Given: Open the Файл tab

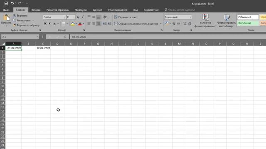Looking at the screenshot, I should [6, 10].
